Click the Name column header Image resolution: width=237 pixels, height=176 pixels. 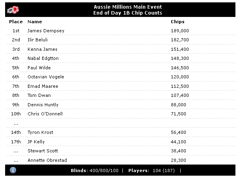click(35, 22)
